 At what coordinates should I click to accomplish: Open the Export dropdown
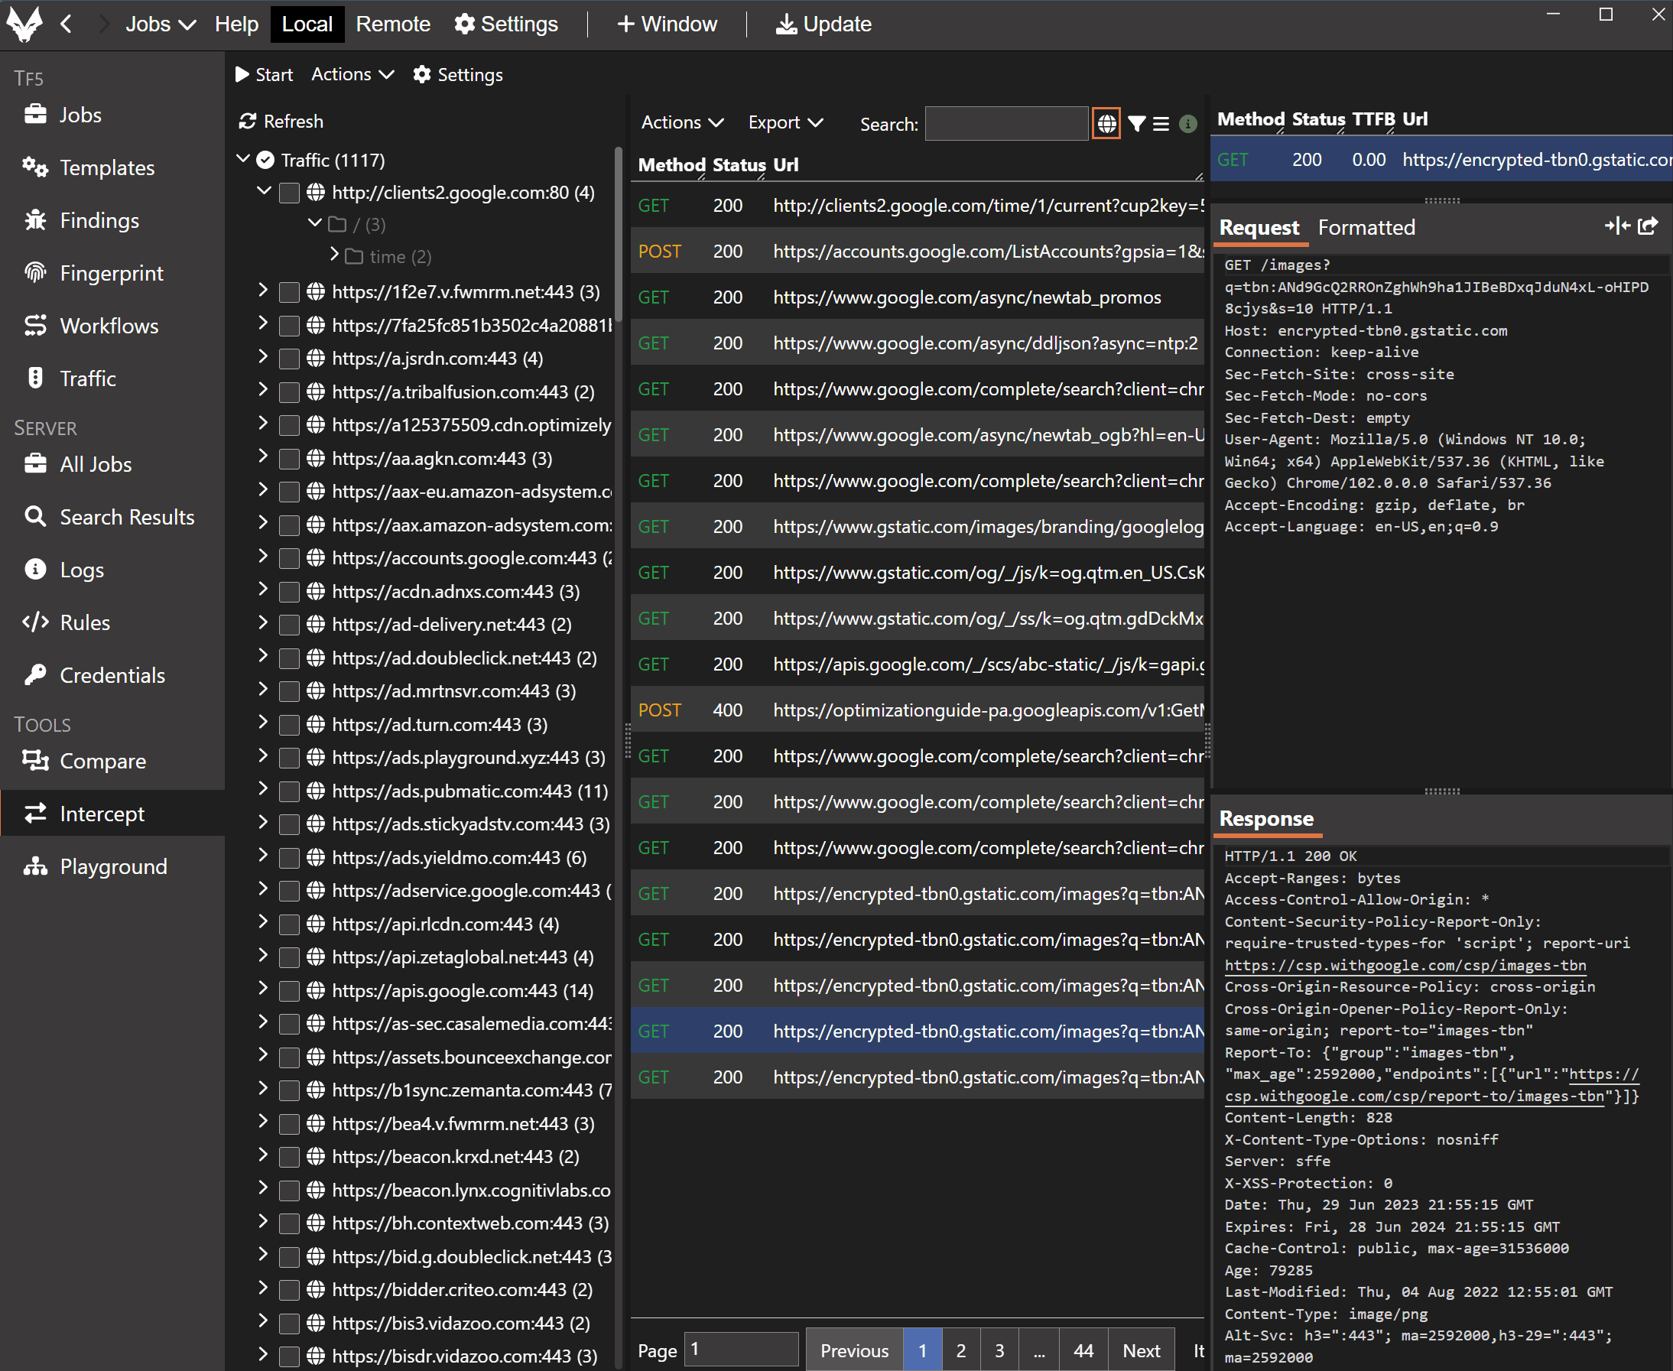click(x=785, y=122)
